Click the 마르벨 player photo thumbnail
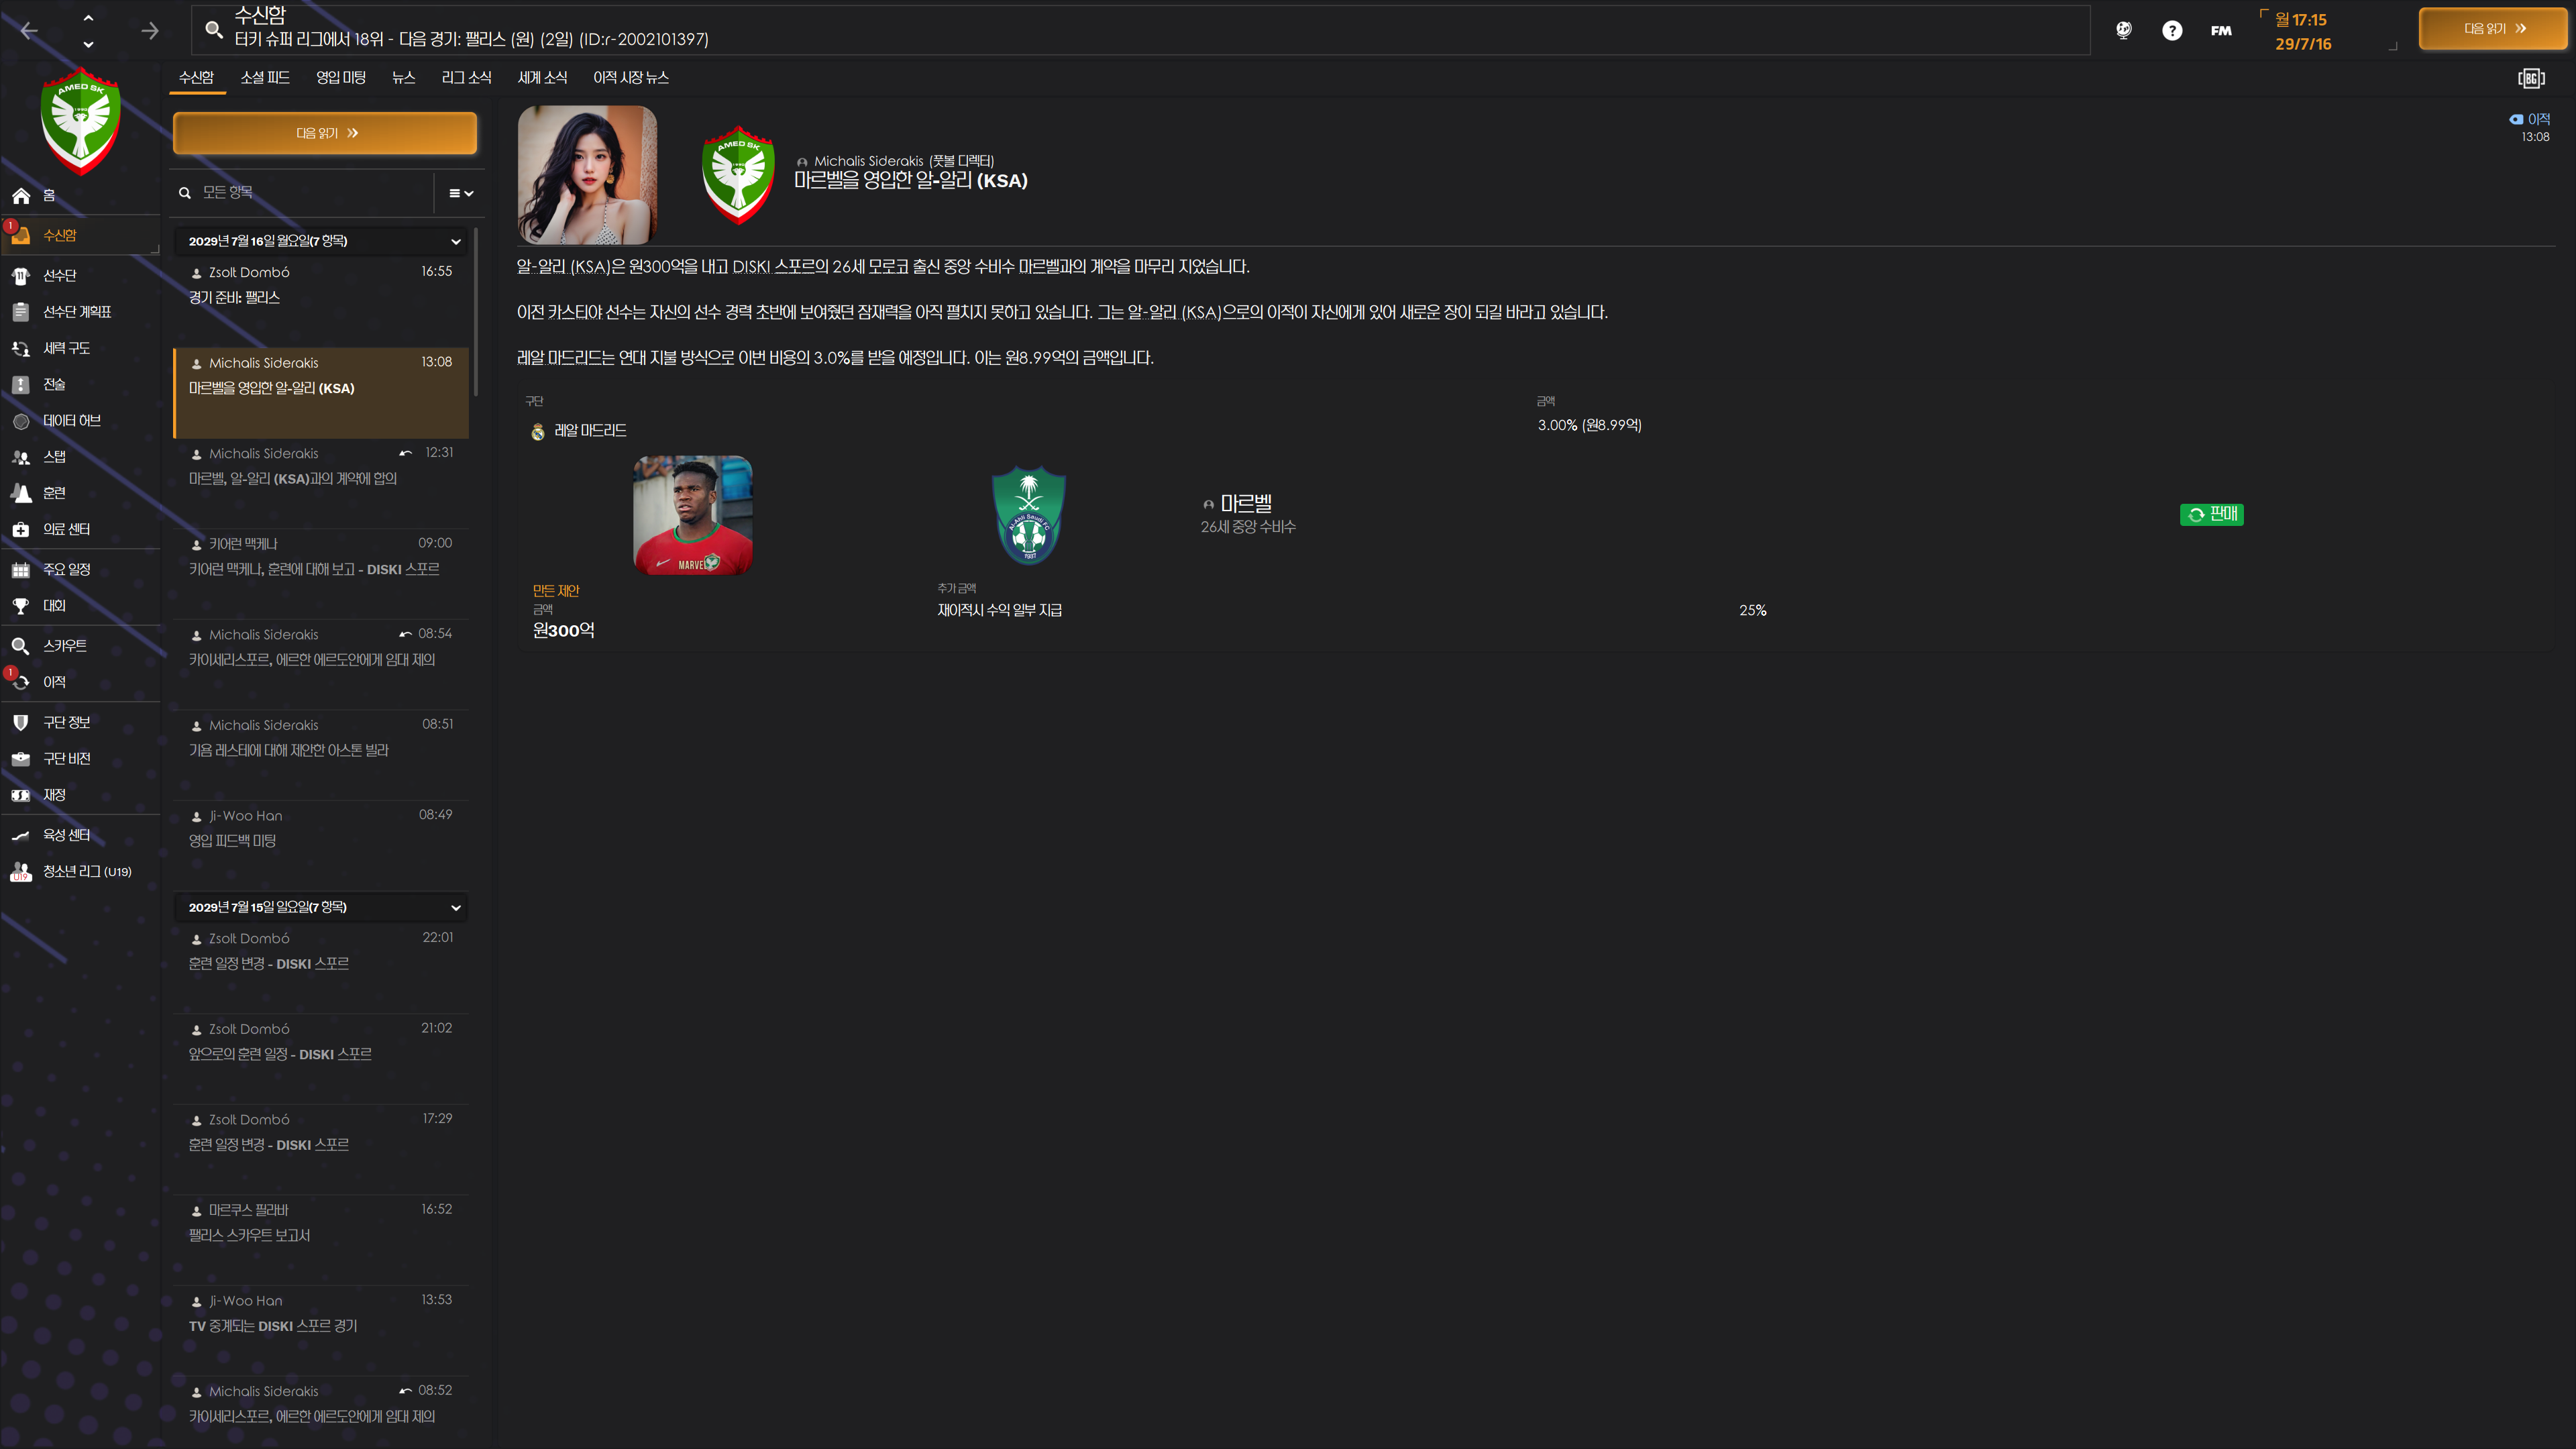 [693, 515]
